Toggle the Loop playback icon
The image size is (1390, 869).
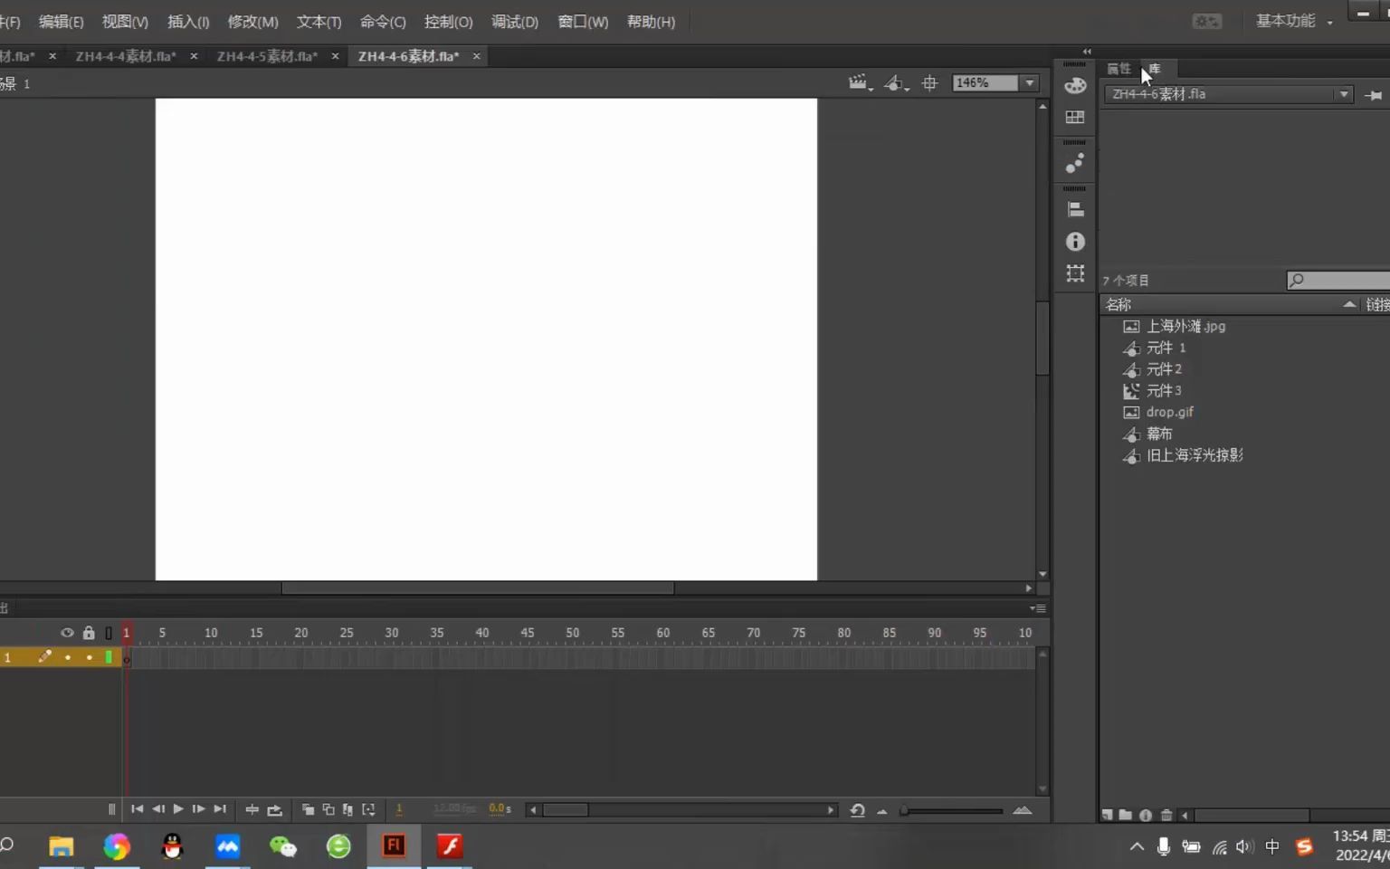[275, 809]
